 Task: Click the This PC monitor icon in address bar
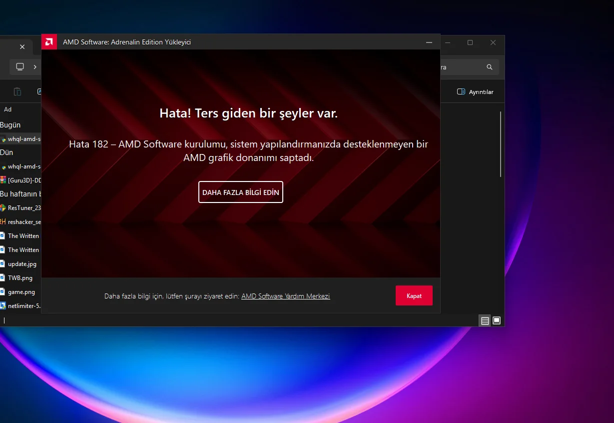tap(20, 66)
